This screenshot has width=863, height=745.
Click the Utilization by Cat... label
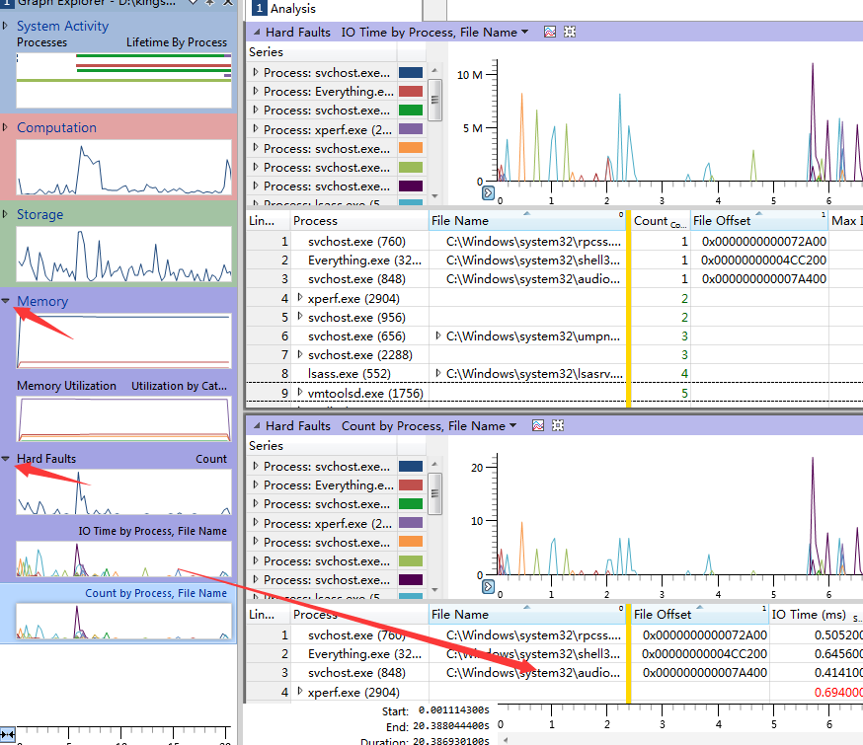[x=179, y=386]
